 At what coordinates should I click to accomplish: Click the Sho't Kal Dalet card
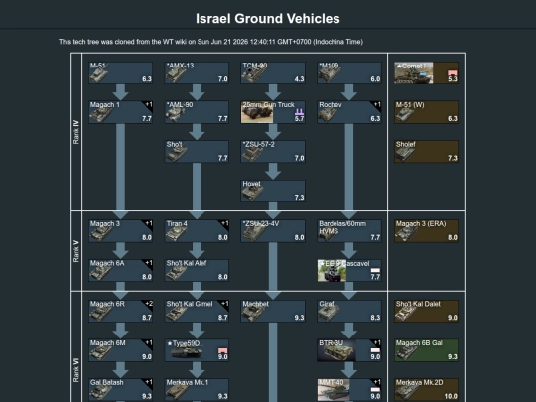426,311
